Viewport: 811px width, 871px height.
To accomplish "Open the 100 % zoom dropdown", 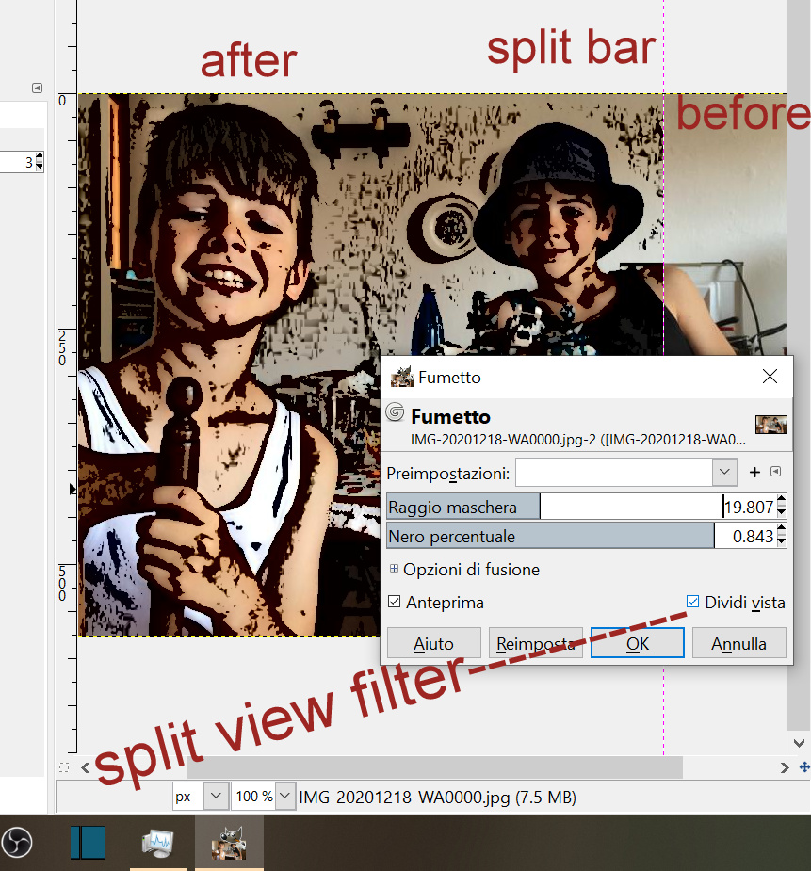I will (285, 797).
